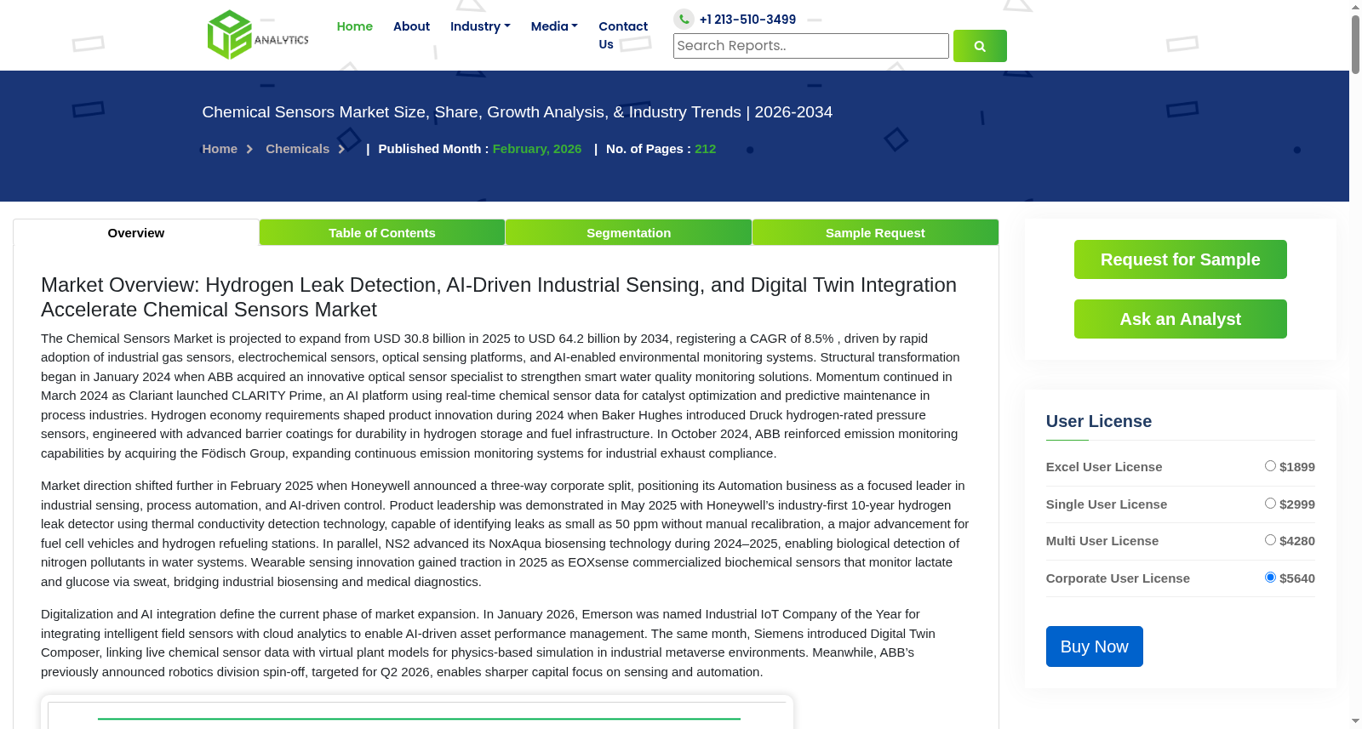The height and width of the screenshot is (729, 1362).
Task: Switch to the Overview tab
Action: tap(136, 233)
